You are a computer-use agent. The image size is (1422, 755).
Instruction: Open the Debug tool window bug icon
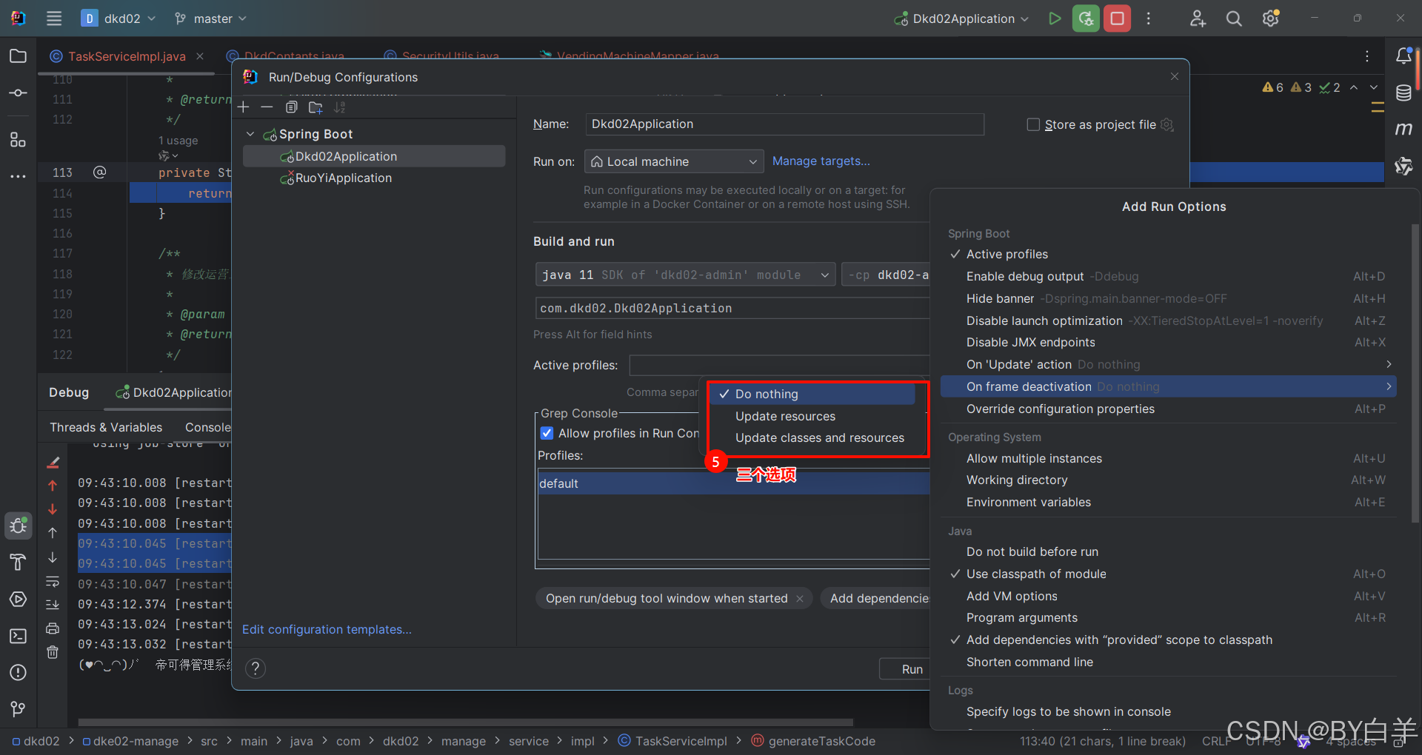19,526
